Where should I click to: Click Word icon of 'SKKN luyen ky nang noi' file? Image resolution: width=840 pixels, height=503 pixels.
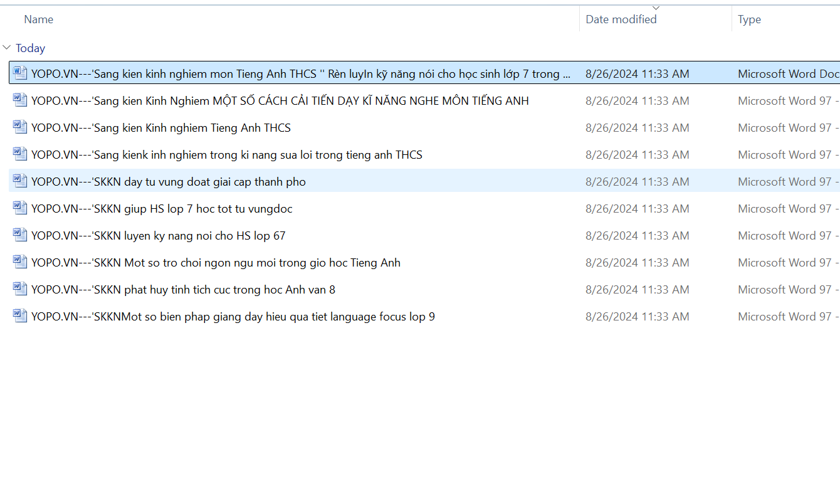click(20, 235)
